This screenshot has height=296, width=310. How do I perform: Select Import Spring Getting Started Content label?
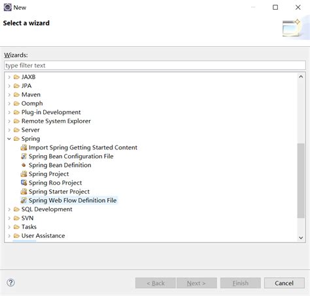(83, 147)
